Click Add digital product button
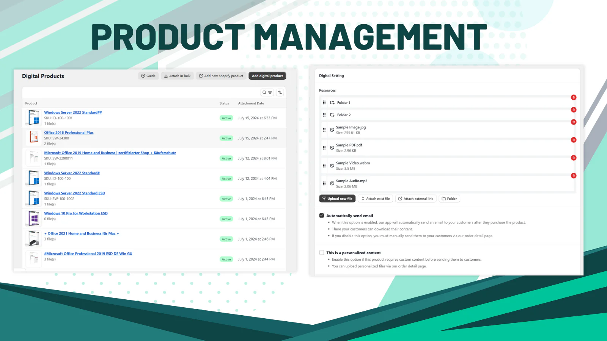 pos(267,76)
